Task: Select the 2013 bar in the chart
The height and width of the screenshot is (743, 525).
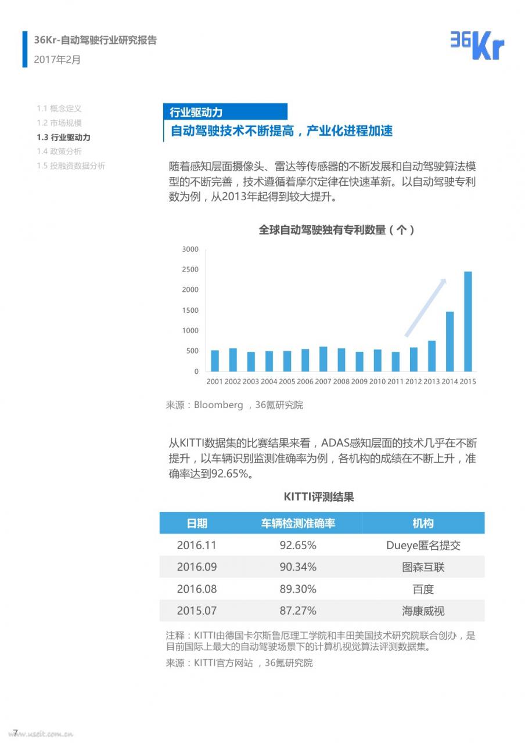Action: [x=431, y=356]
